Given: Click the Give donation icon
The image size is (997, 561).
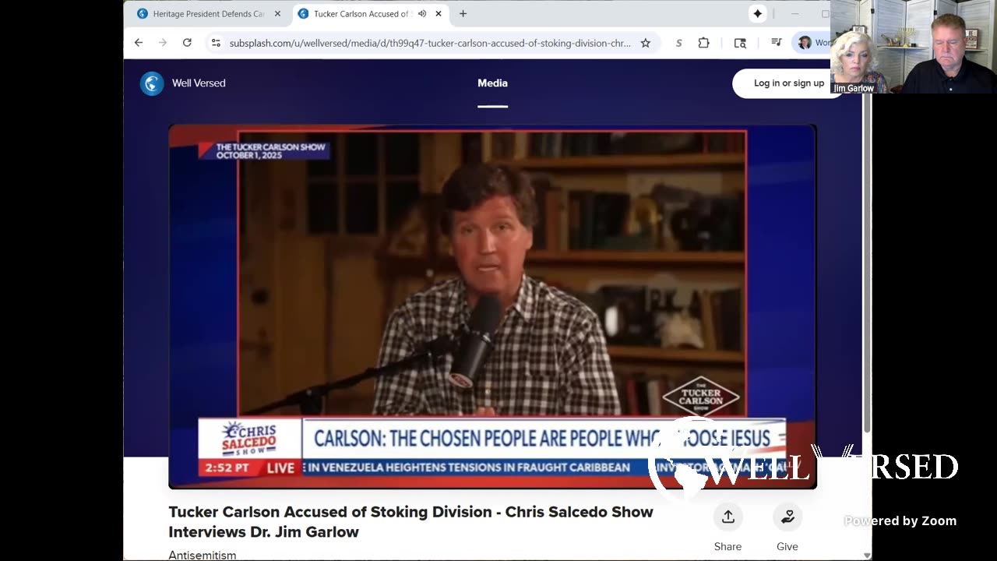Looking at the screenshot, I should pyautogui.click(x=787, y=517).
